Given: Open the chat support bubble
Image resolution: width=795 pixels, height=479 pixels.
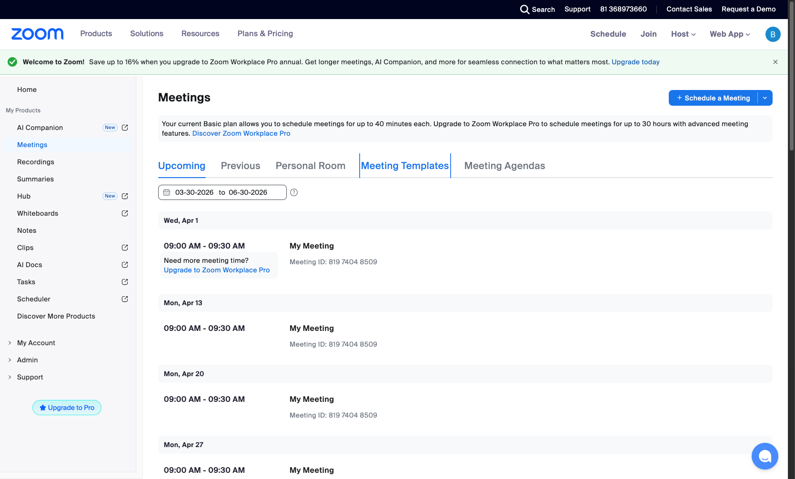Looking at the screenshot, I should (x=765, y=456).
